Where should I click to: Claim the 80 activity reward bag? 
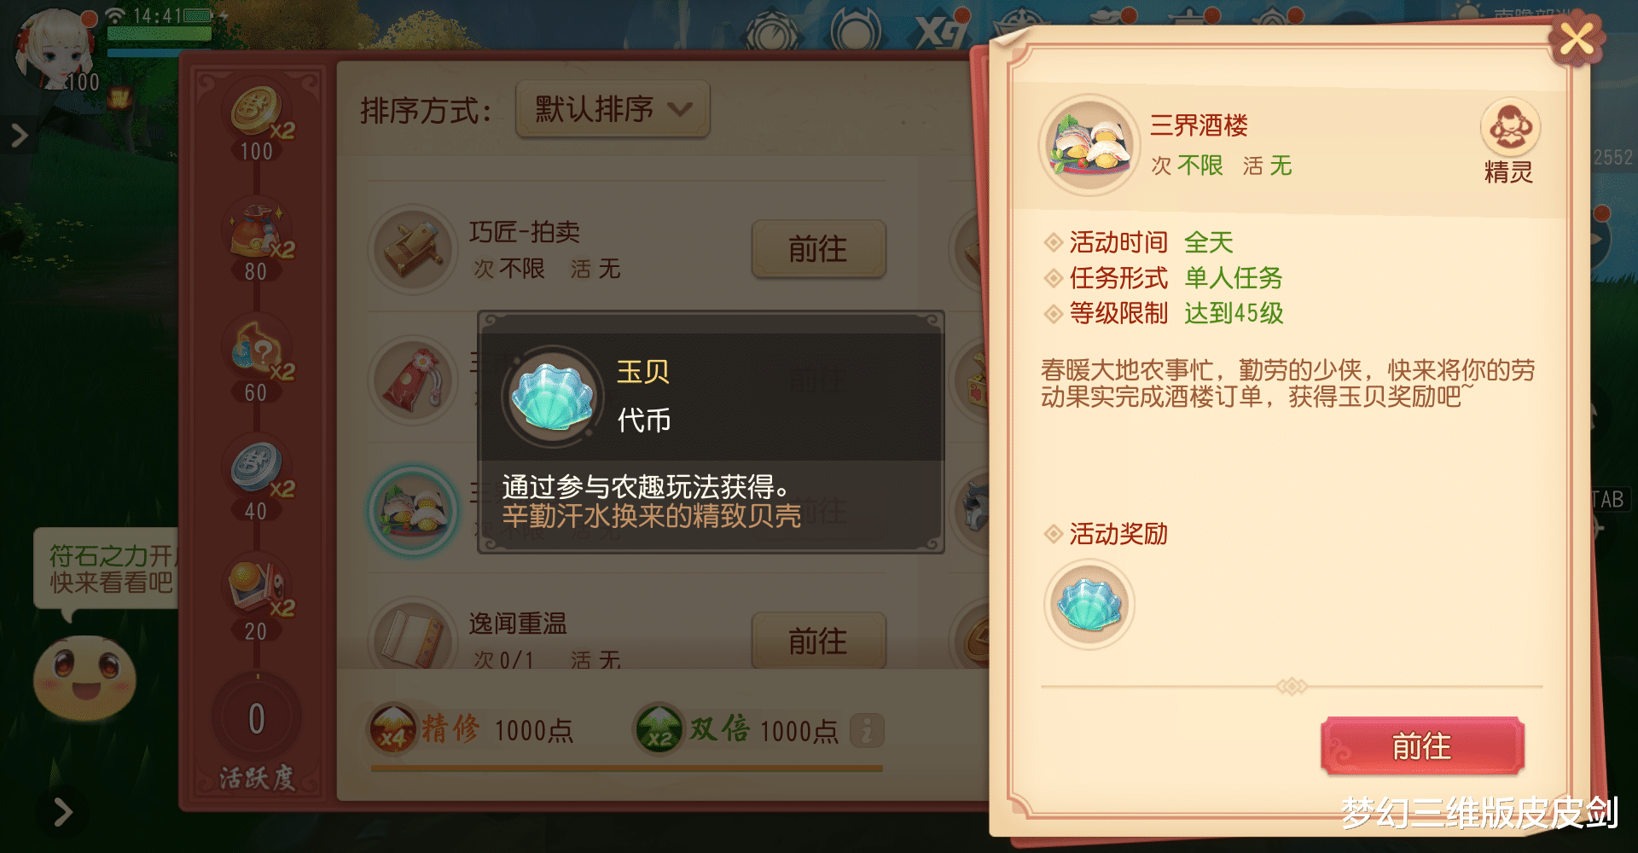(x=258, y=230)
